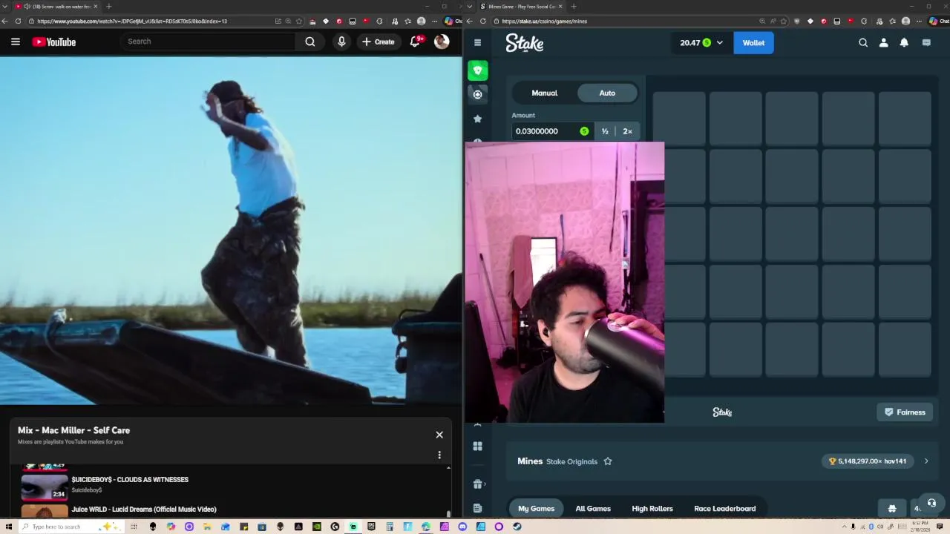Go to the YouTube home logo

(x=54, y=42)
